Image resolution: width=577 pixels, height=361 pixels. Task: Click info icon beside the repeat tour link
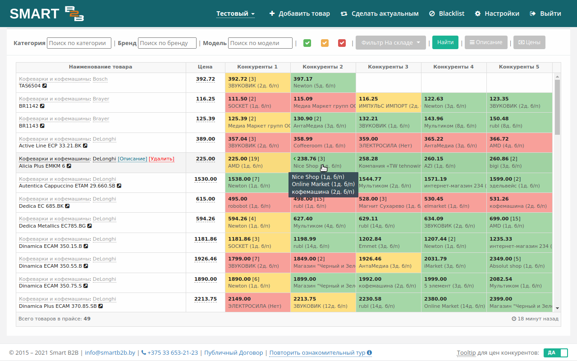tap(370, 353)
